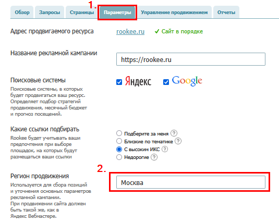Click the Адрес продвигаемого ресурса label
The image size is (279, 222).
point(52,31)
